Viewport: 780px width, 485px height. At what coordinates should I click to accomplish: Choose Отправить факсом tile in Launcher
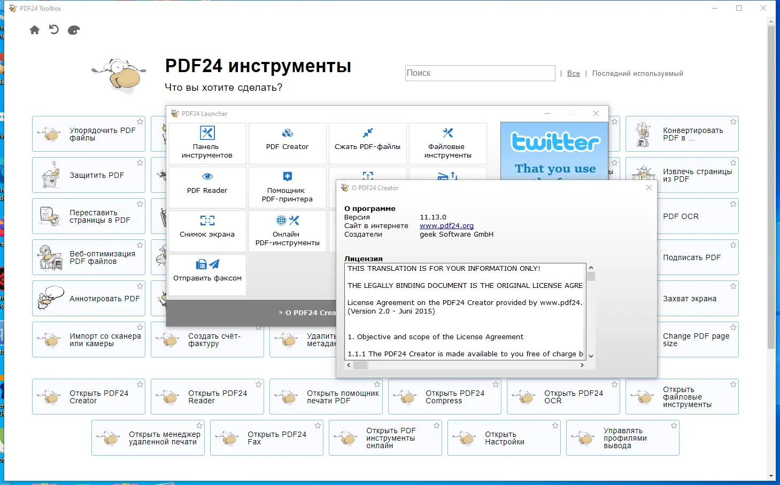tap(207, 275)
